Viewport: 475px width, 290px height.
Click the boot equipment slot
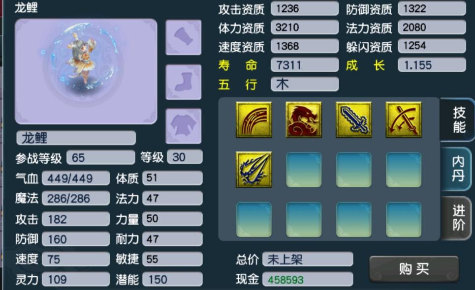pyautogui.click(x=184, y=82)
